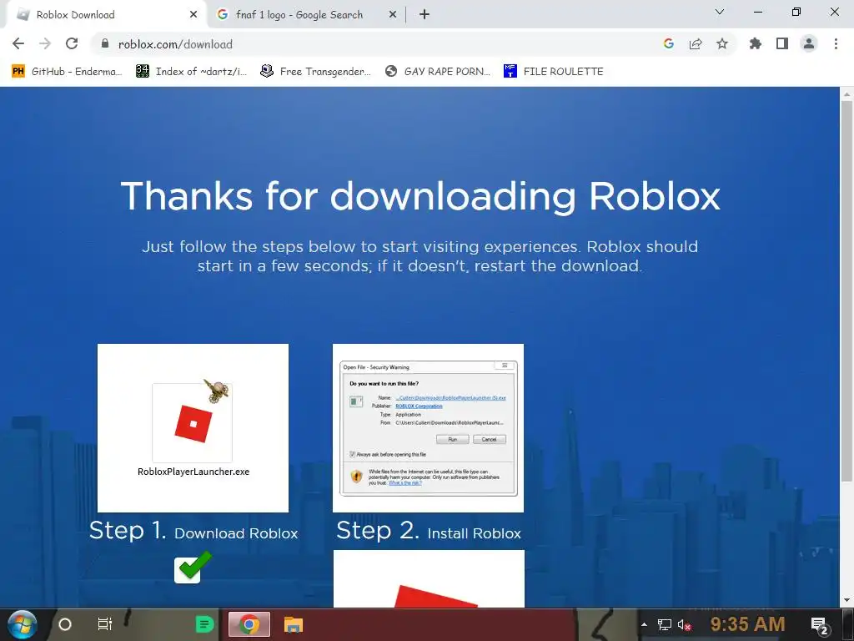Expand the tab search chevron
The image size is (854, 641).
(720, 12)
